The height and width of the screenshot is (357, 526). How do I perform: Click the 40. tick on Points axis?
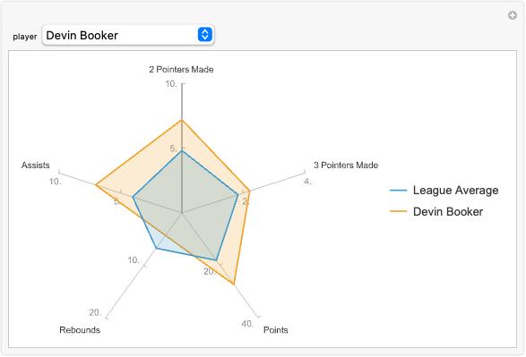(247, 324)
